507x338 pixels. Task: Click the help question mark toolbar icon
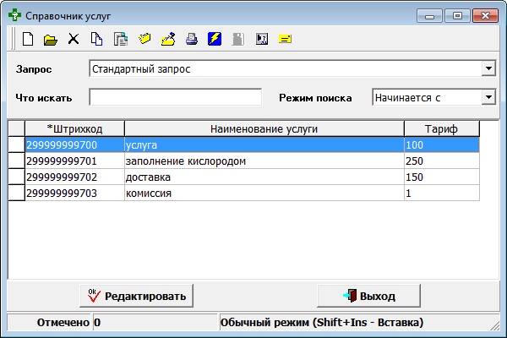(262, 39)
